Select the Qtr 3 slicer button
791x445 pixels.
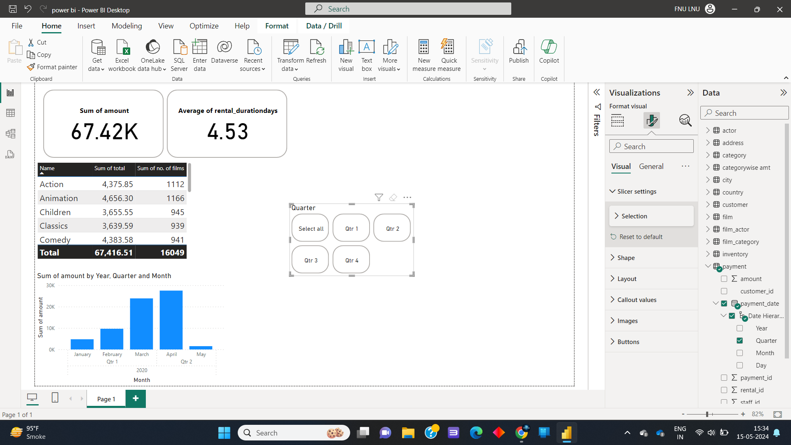(x=311, y=260)
